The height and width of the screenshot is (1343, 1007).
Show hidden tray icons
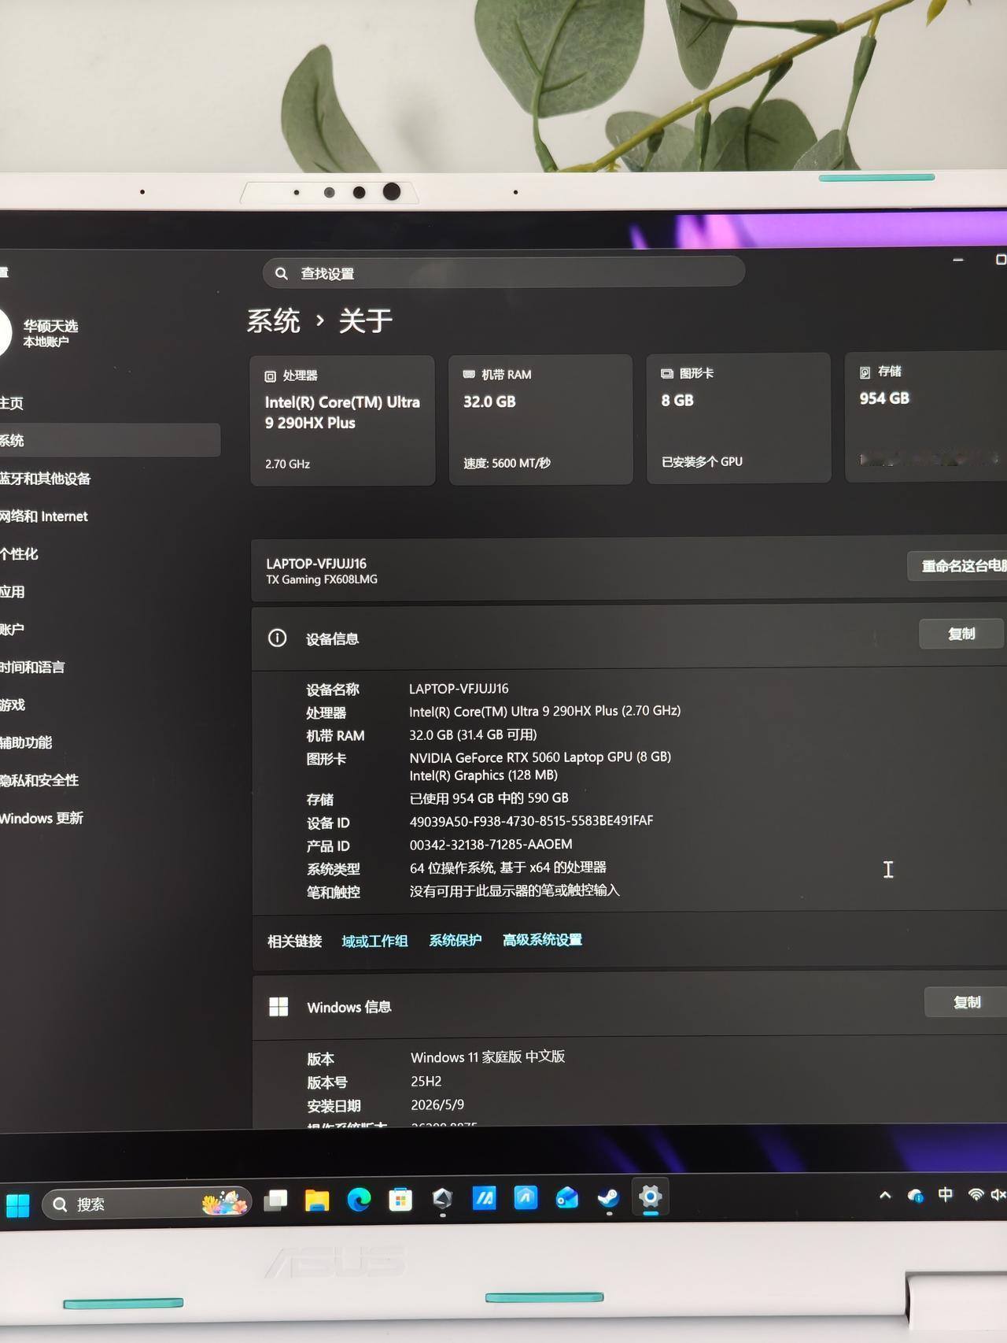pos(885,1195)
